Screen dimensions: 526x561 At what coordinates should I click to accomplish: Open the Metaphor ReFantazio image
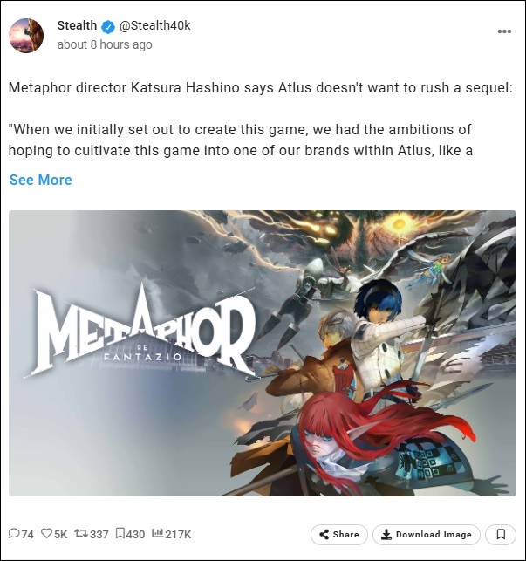pos(263,353)
